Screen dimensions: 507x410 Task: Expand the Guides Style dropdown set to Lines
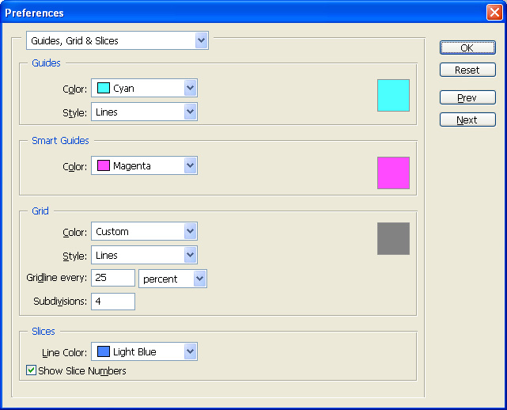pos(144,112)
